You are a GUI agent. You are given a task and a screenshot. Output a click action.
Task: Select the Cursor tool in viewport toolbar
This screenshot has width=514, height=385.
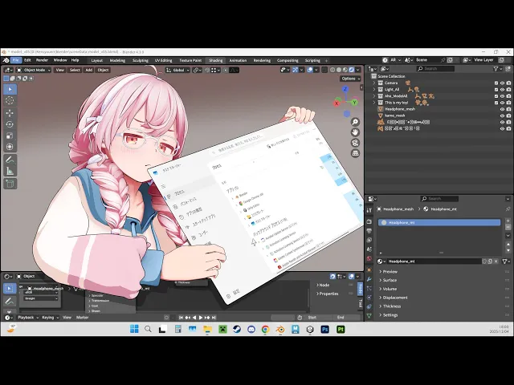tap(10, 101)
